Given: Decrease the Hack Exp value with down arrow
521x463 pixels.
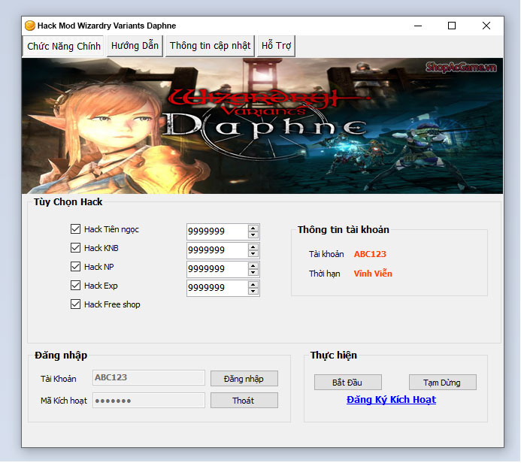Looking at the screenshot, I should pos(253,292).
